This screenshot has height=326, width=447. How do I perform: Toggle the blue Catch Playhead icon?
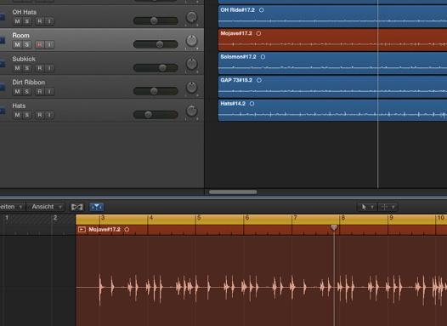click(x=97, y=207)
